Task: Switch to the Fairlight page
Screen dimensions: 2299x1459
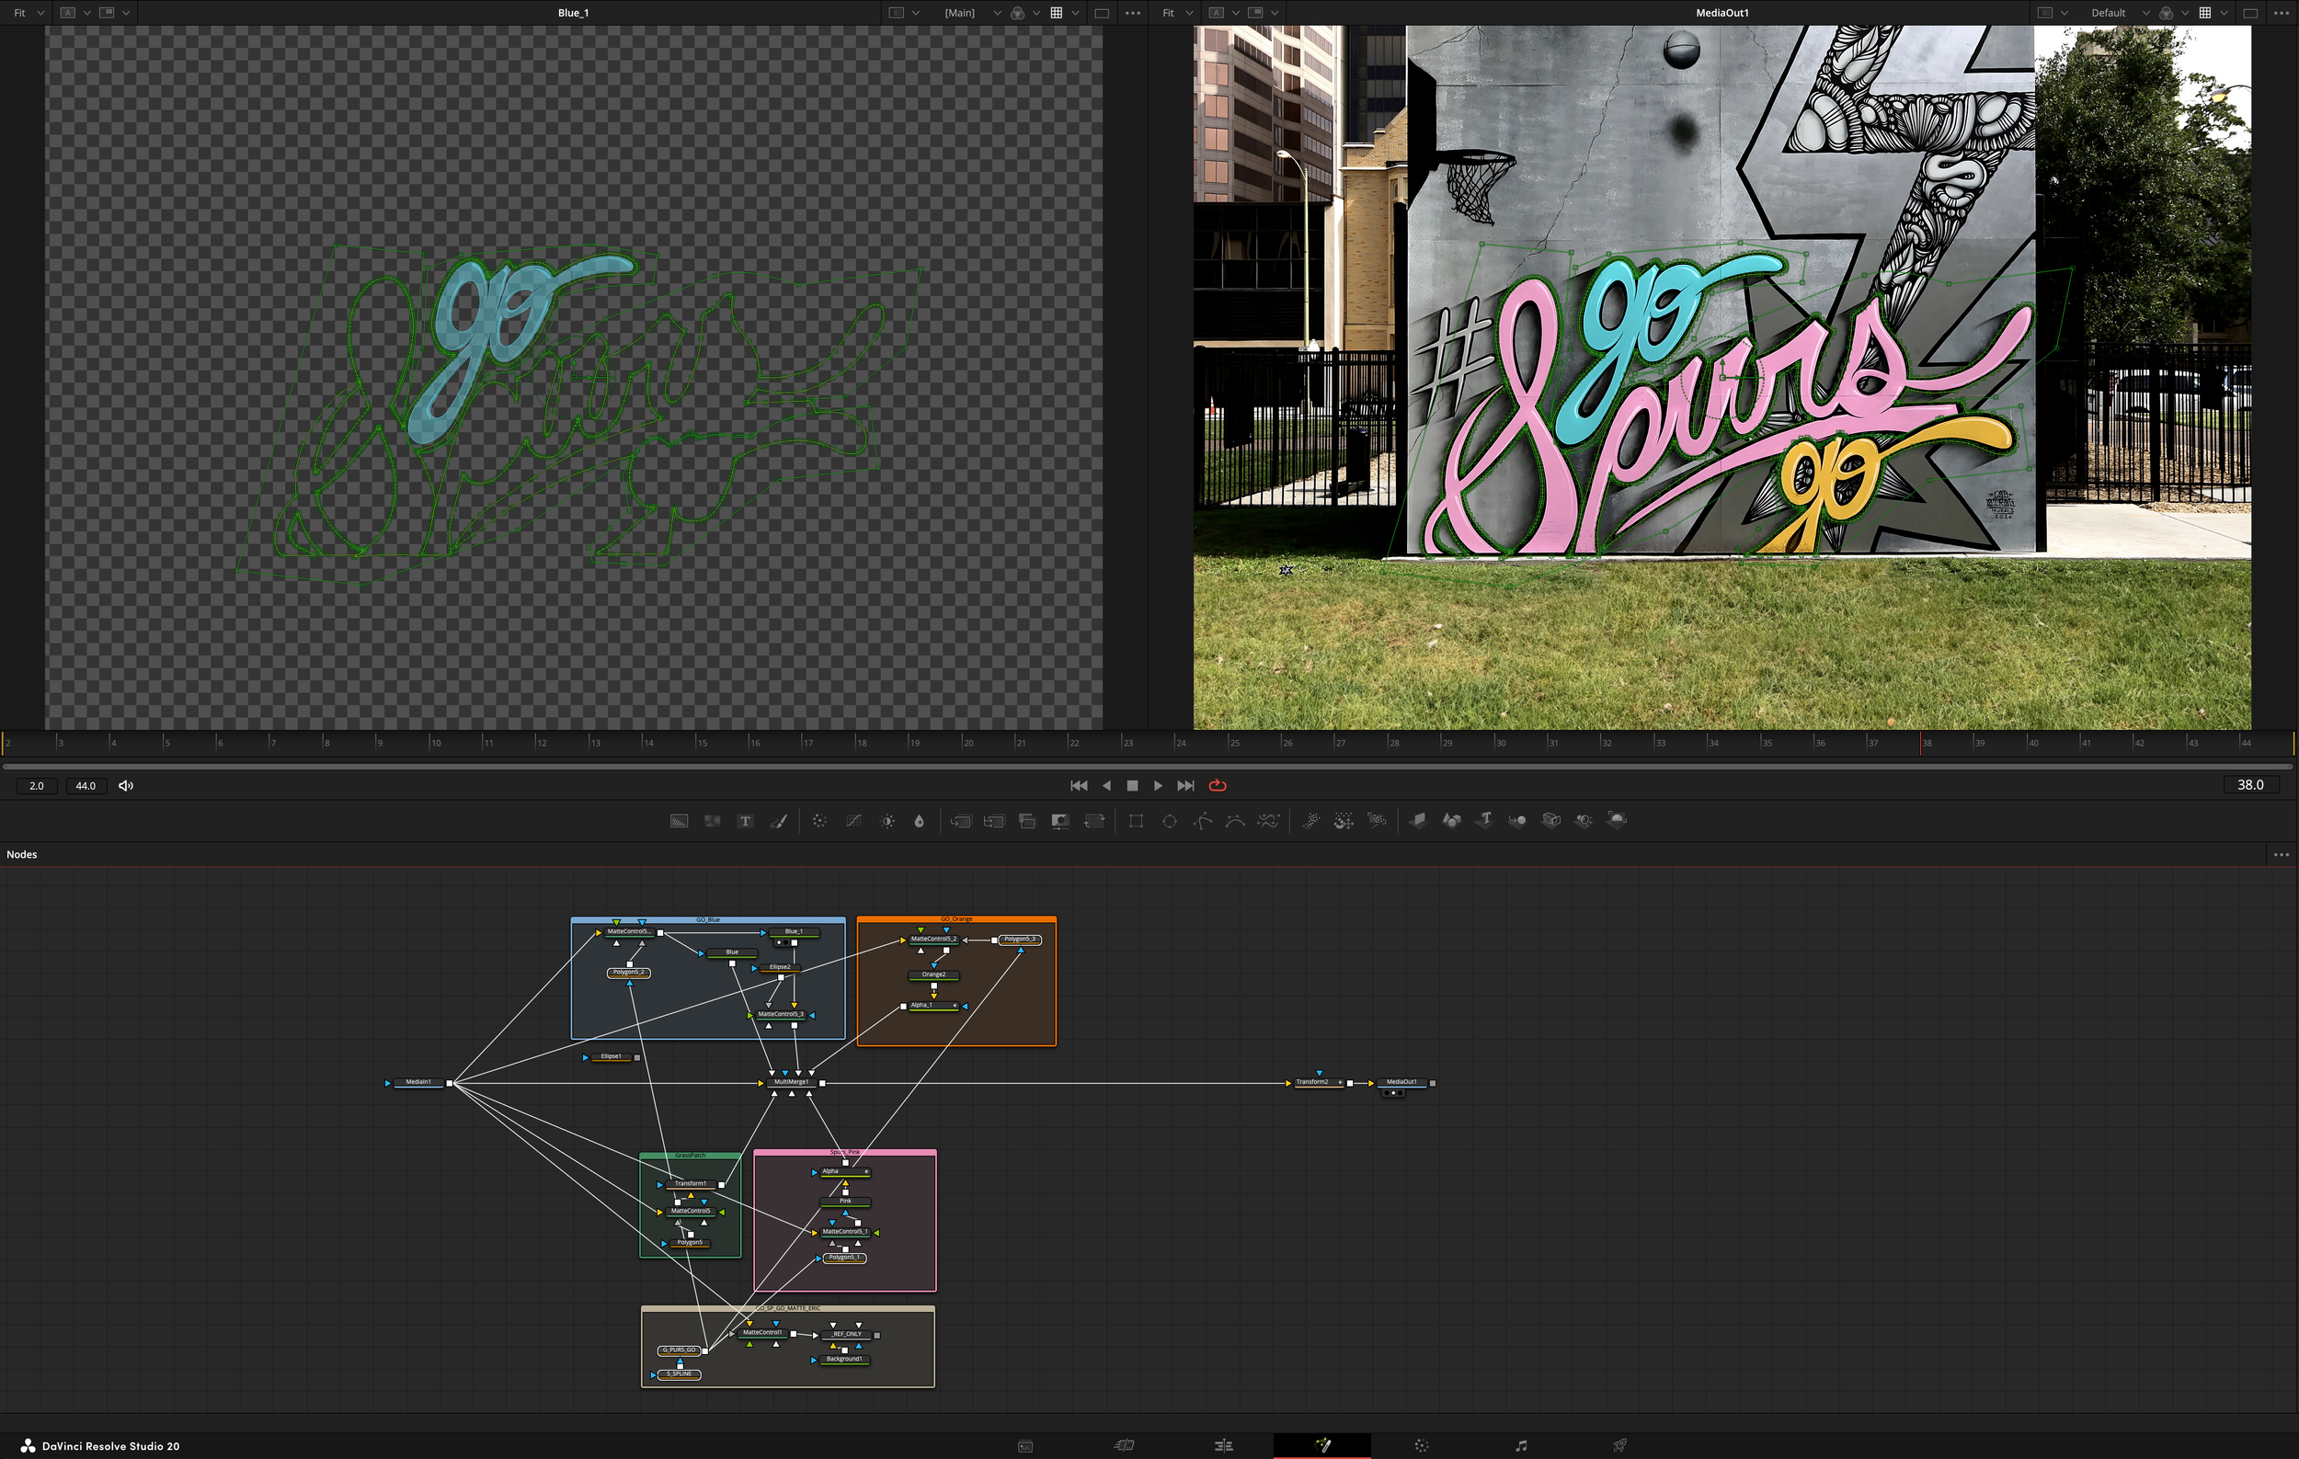Action: coord(1521,1445)
